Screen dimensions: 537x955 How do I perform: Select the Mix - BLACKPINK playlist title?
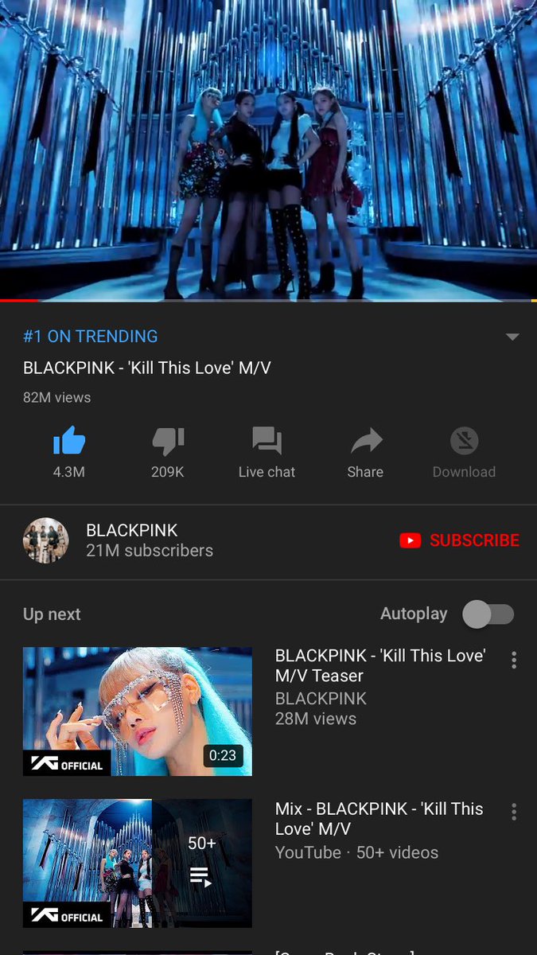point(379,818)
